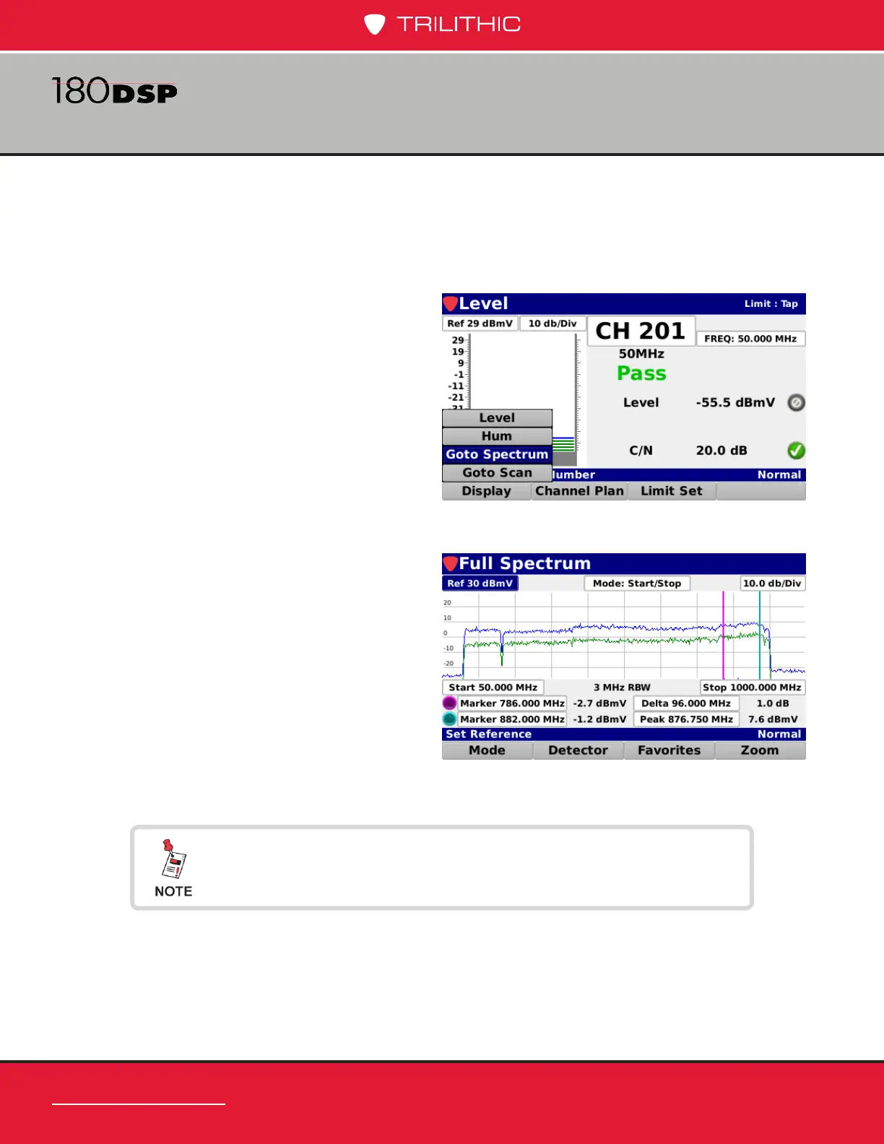The image size is (884, 1144).
Task: Click the -55.5 dBmV level value
Action: point(735,402)
